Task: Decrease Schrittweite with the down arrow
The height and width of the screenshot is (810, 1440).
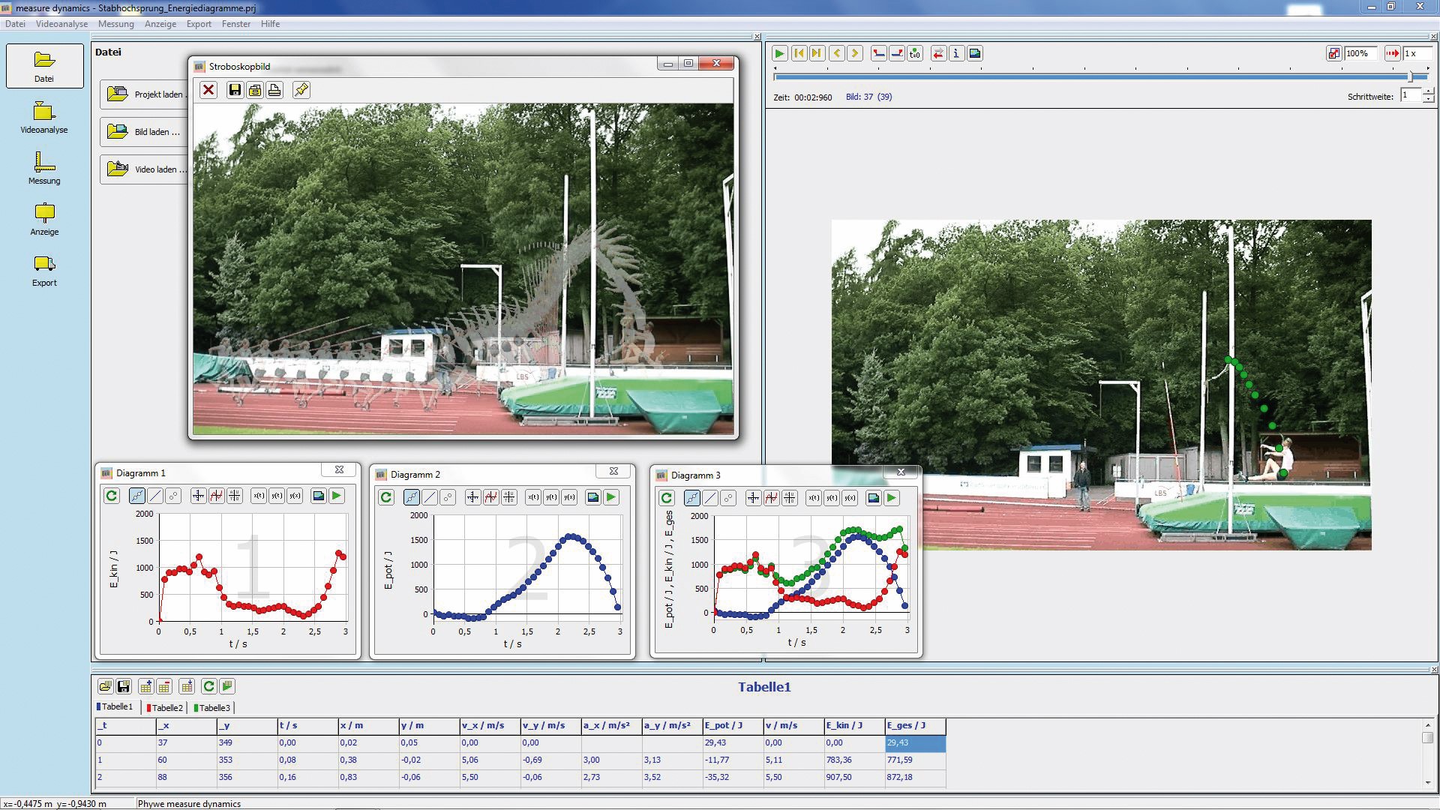Action: click(x=1428, y=100)
